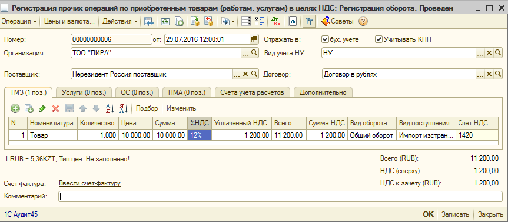Open the calendar picker next to date
Viewport: 508px width, 222px height.
(x=254, y=39)
